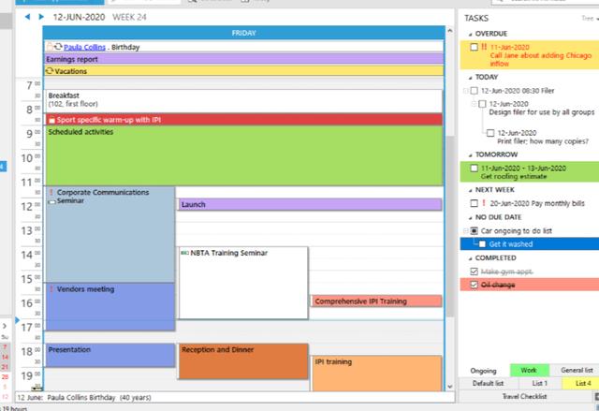Switch to the Work task list tab
The width and height of the screenshot is (599, 411).
pos(527,371)
